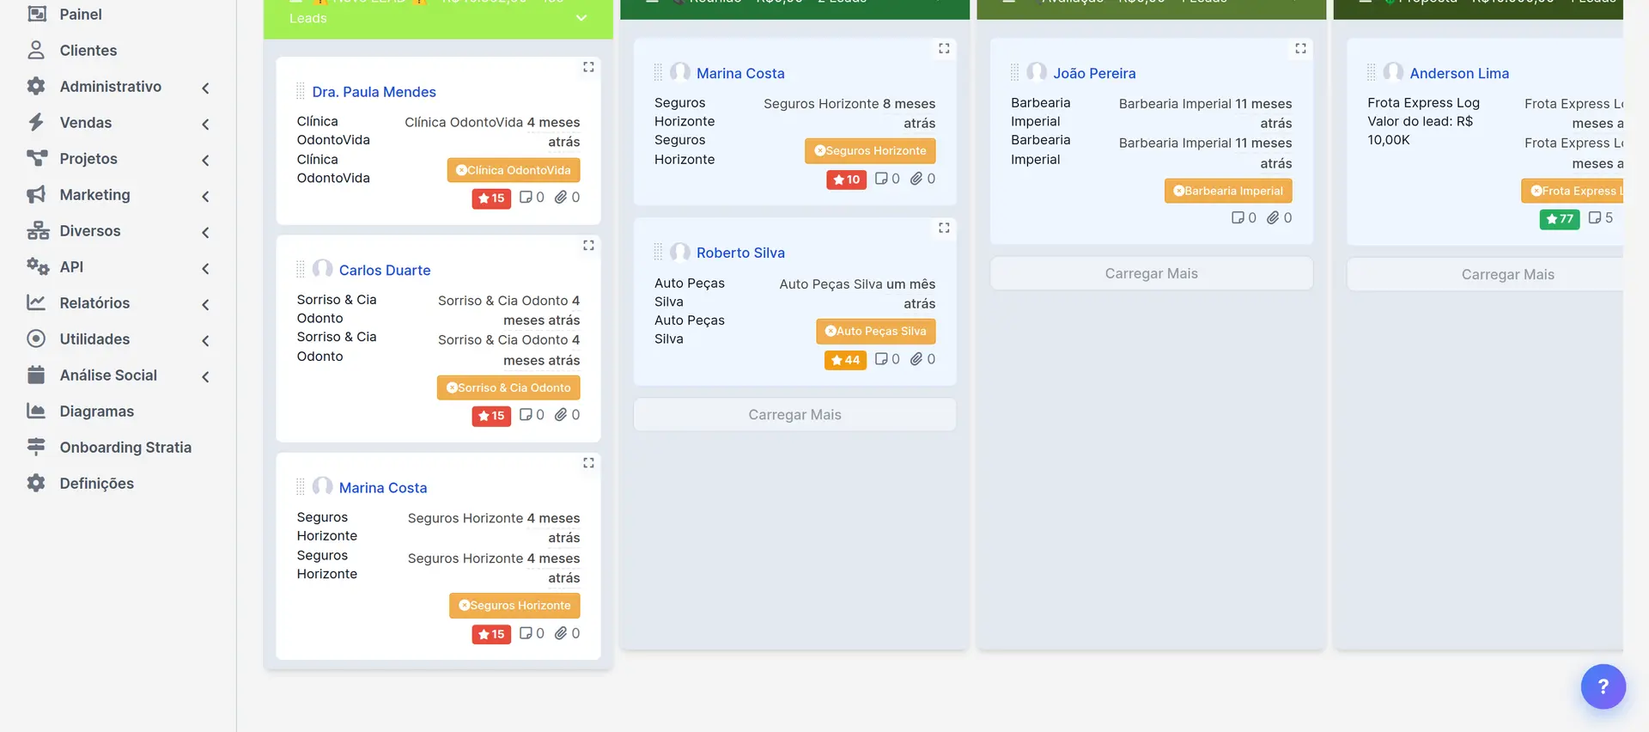Image resolution: width=1649 pixels, height=732 pixels.
Task: Click drag handle of Marina Costa card in Leads column
Action: (x=301, y=487)
